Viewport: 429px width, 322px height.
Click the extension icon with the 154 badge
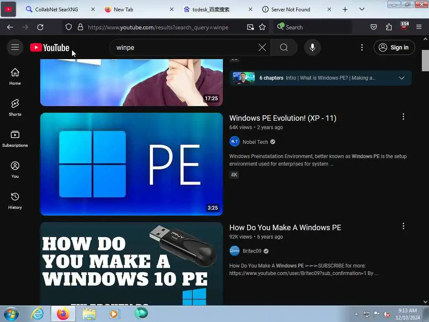point(404,26)
